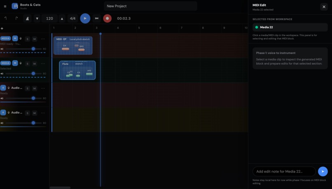
Task: Start recording with the red record button
Action: click(x=108, y=18)
